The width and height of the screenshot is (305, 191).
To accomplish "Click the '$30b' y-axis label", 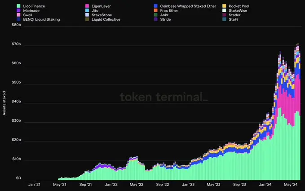I will click(16, 121).
